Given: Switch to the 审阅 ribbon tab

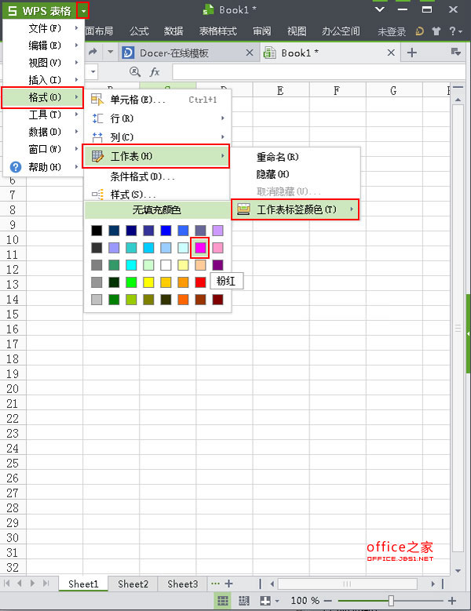Looking at the screenshot, I should click(261, 31).
